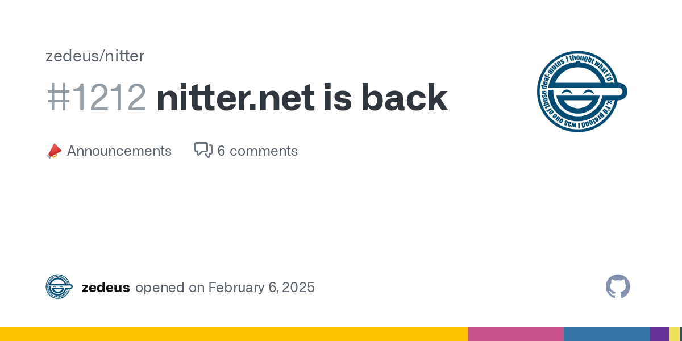The width and height of the screenshot is (682, 341).
Task: Click the comments speech bubble icon
Action: (x=203, y=150)
